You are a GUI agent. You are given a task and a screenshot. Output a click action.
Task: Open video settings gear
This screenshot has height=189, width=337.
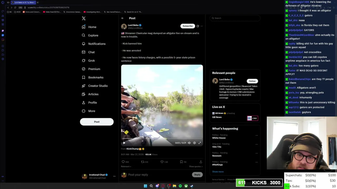[x=194, y=143]
